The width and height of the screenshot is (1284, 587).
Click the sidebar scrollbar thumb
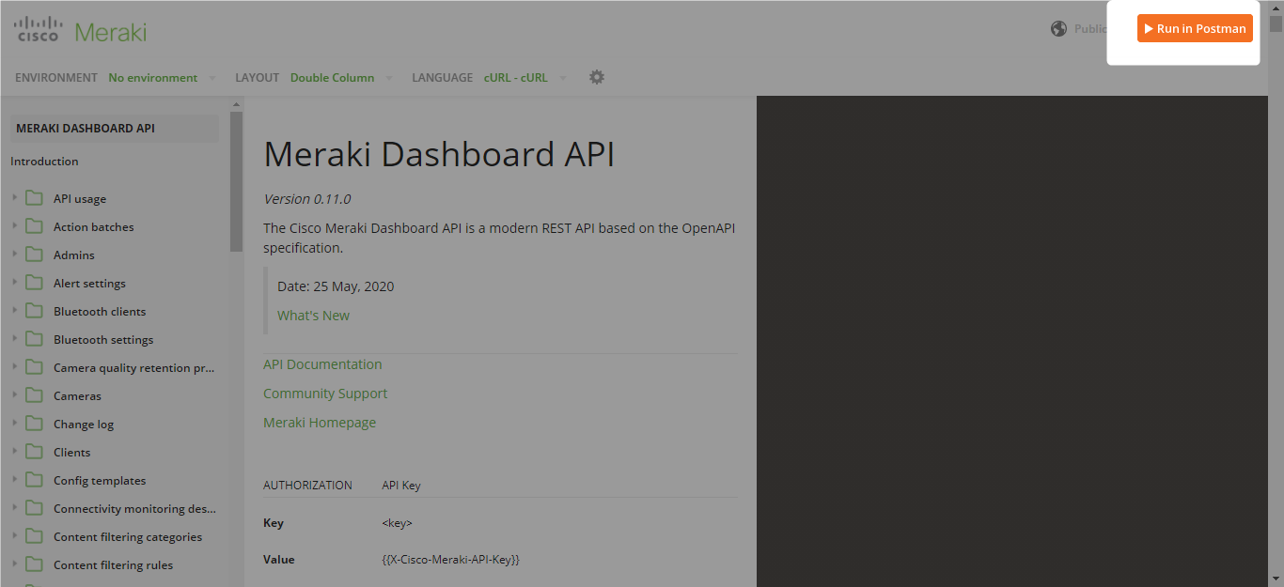(236, 181)
